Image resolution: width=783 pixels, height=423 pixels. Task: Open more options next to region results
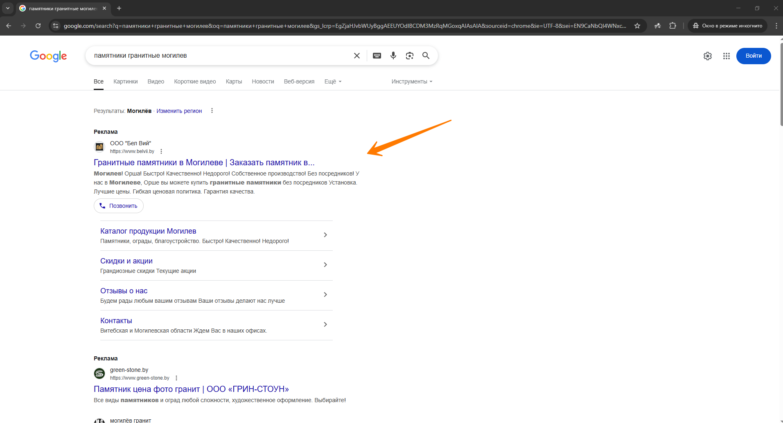[212, 111]
